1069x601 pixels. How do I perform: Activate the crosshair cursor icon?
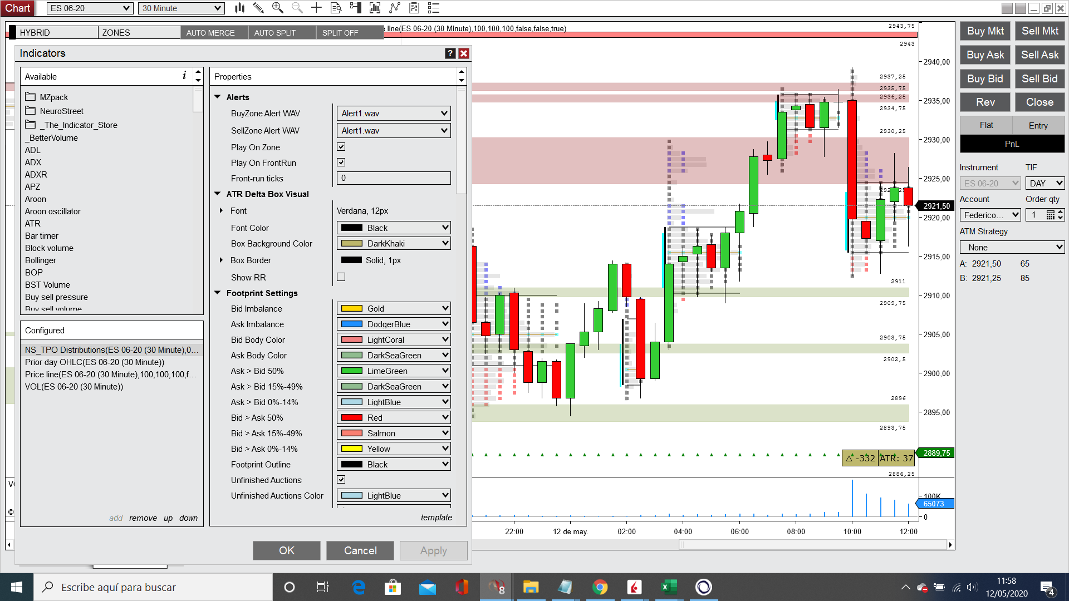pos(316,8)
